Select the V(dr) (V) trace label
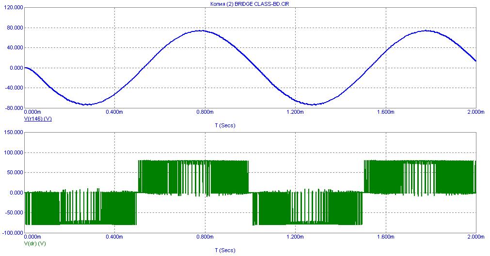Viewport: 490px width, 256px height. pyautogui.click(x=35, y=243)
